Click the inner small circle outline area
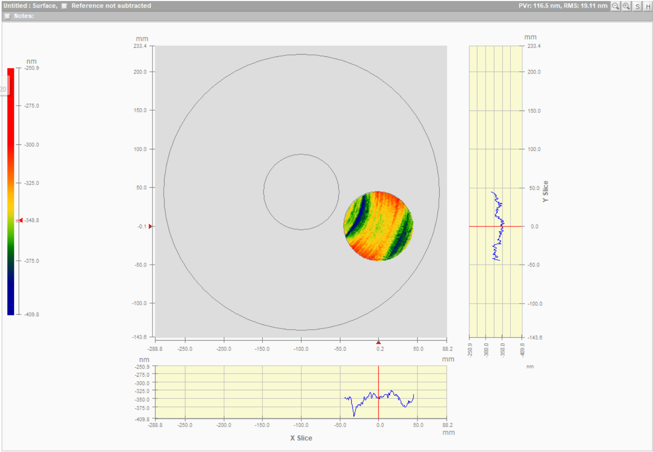The width and height of the screenshot is (653, 452). click(x=301, y=192)
